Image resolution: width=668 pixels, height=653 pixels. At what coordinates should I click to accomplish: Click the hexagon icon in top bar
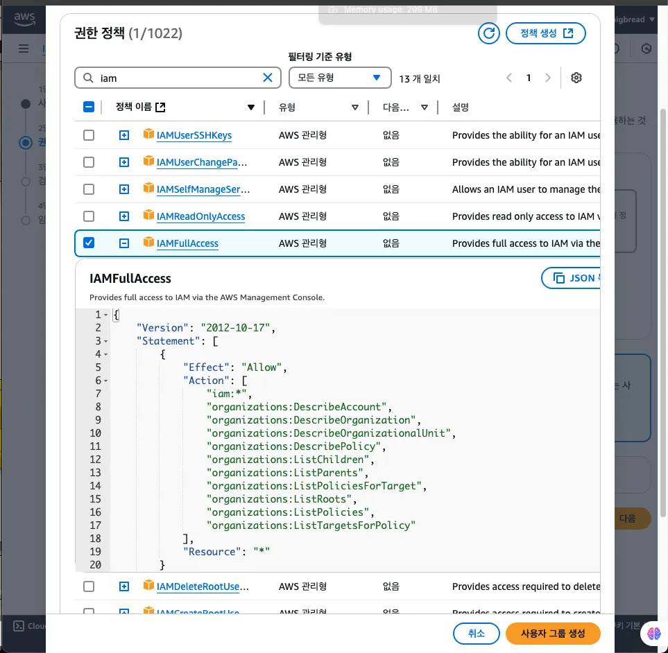[646, 49]
